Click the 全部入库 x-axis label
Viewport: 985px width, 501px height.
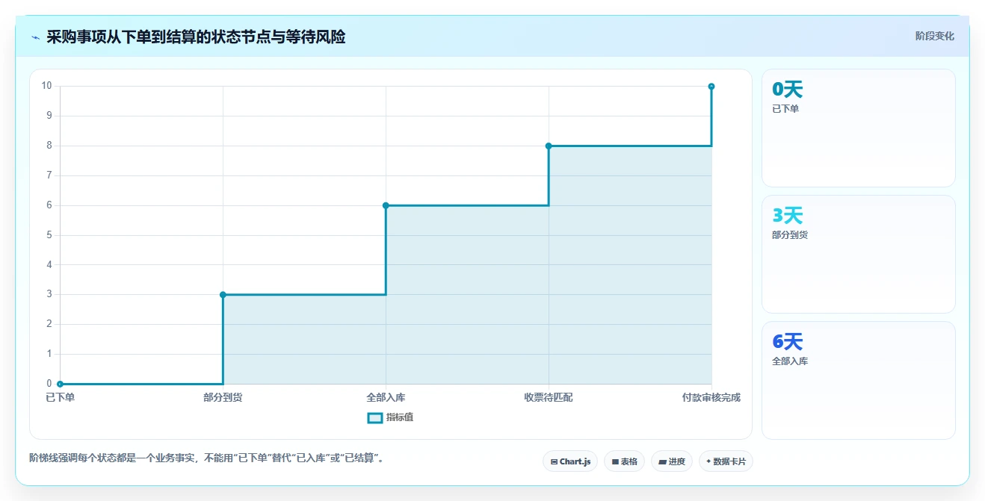click(x=386, y=398)
